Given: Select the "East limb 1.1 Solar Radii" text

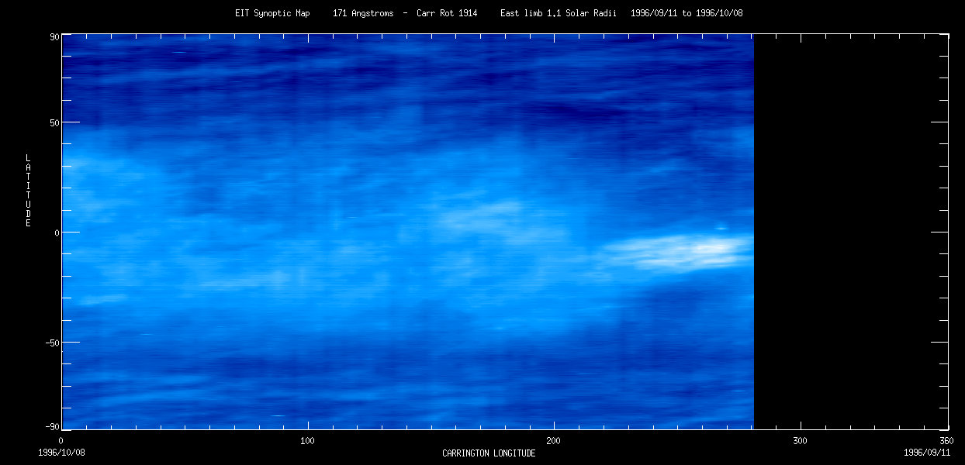Looking at the screenshot, I should click(559, 13).
